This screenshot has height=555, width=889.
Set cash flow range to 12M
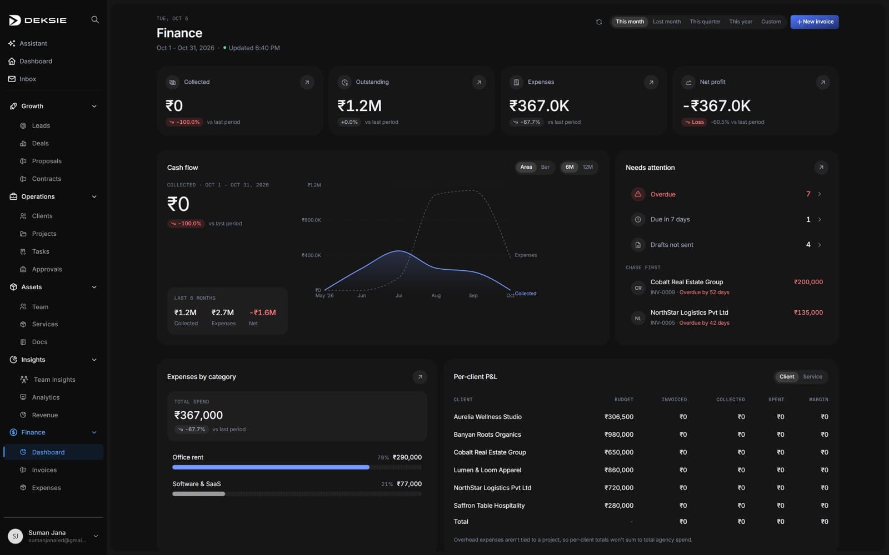(x=587, y=167)
